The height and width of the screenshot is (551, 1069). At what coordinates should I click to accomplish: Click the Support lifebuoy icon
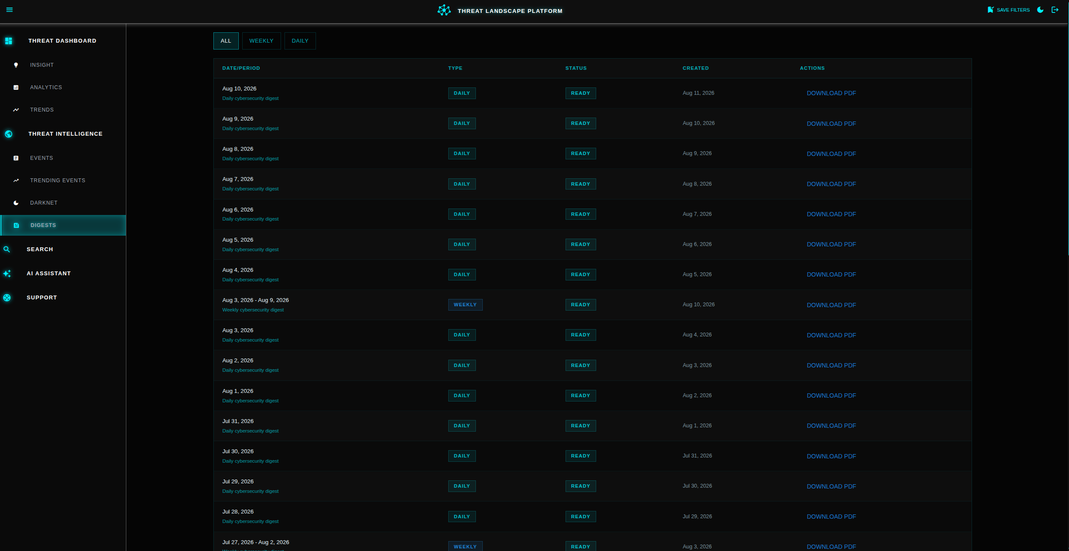point(7,298)
